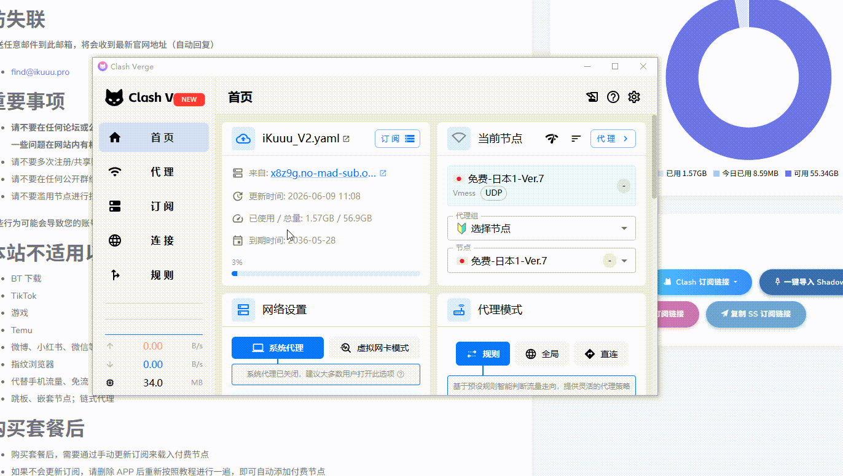Select the 全局 global proxy mode
Viewport: 843px width, 476px height.
[542, 354]
